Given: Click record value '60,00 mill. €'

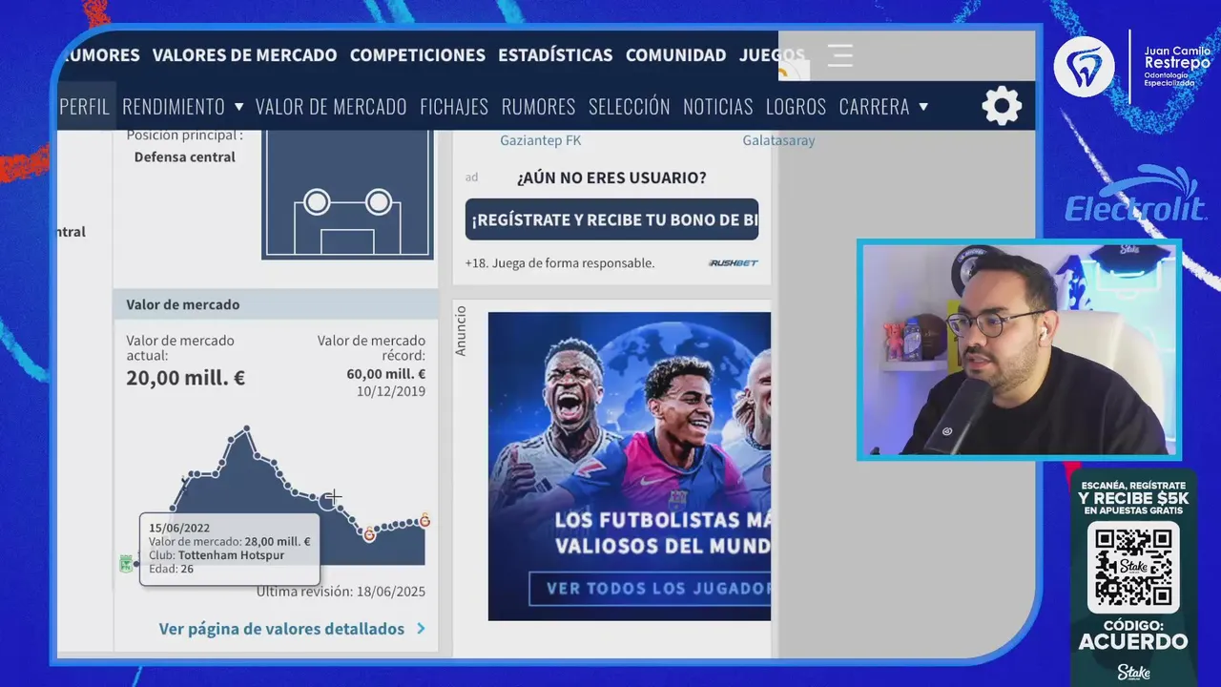Looking at the screenshot, I should pos(385,374).
